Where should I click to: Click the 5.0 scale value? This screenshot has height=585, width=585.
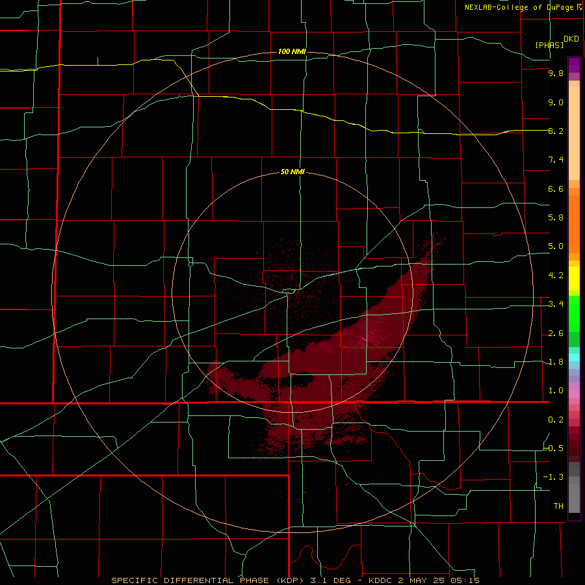(556, 246)
